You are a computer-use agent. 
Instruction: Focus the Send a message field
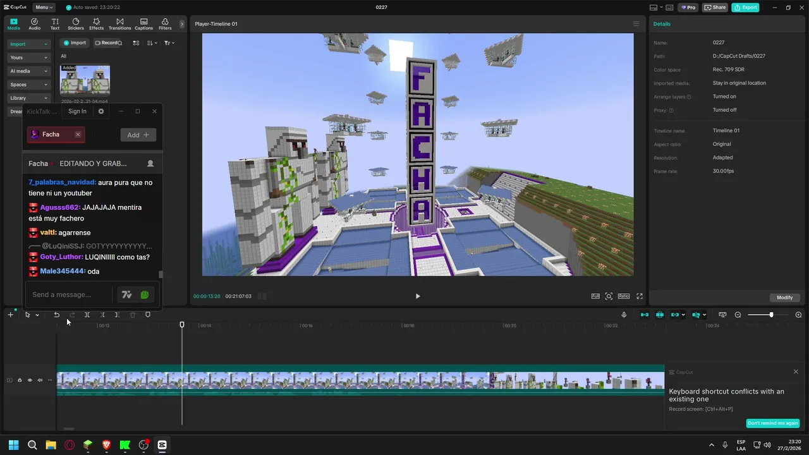coord(70,294)
